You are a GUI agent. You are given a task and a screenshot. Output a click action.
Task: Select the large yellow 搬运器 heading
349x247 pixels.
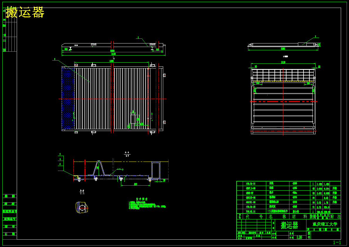click(25, 12)
